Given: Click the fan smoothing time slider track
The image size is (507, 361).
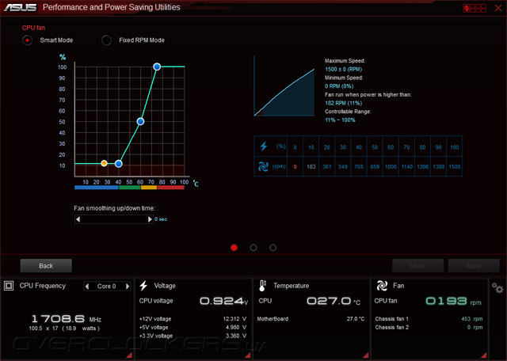Looking at the screenshot, I should [114, 219].
